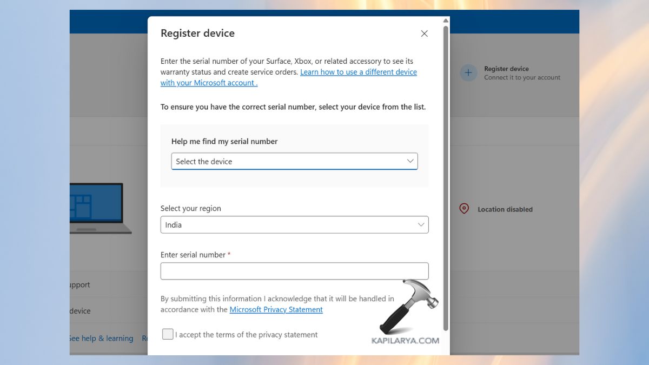Screen dimensions: 649x365
Task: Check I accept the terms of the privacy statement
Action: point(168,334)
